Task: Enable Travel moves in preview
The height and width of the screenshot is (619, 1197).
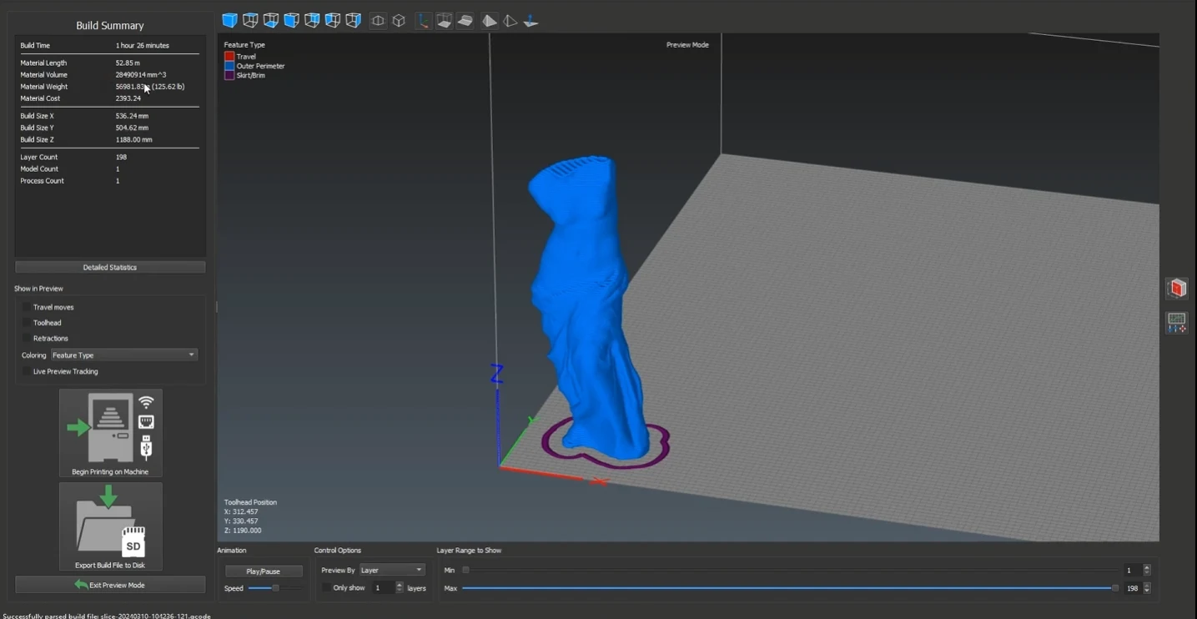Action: (x=27, y=307)
